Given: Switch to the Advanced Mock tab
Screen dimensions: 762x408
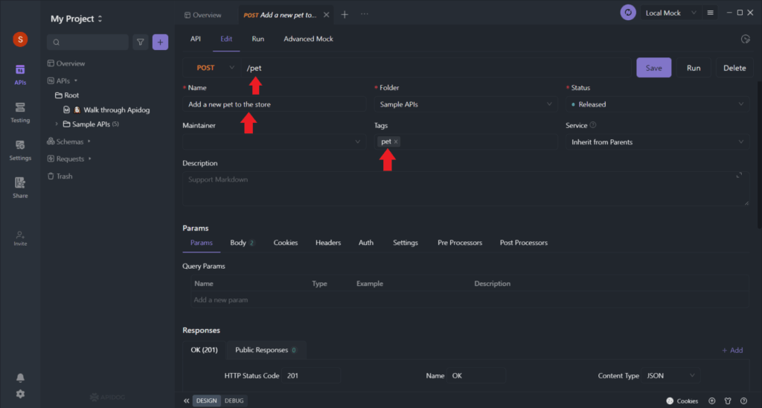Looking at the screenshot, I should tap(308, 39).
